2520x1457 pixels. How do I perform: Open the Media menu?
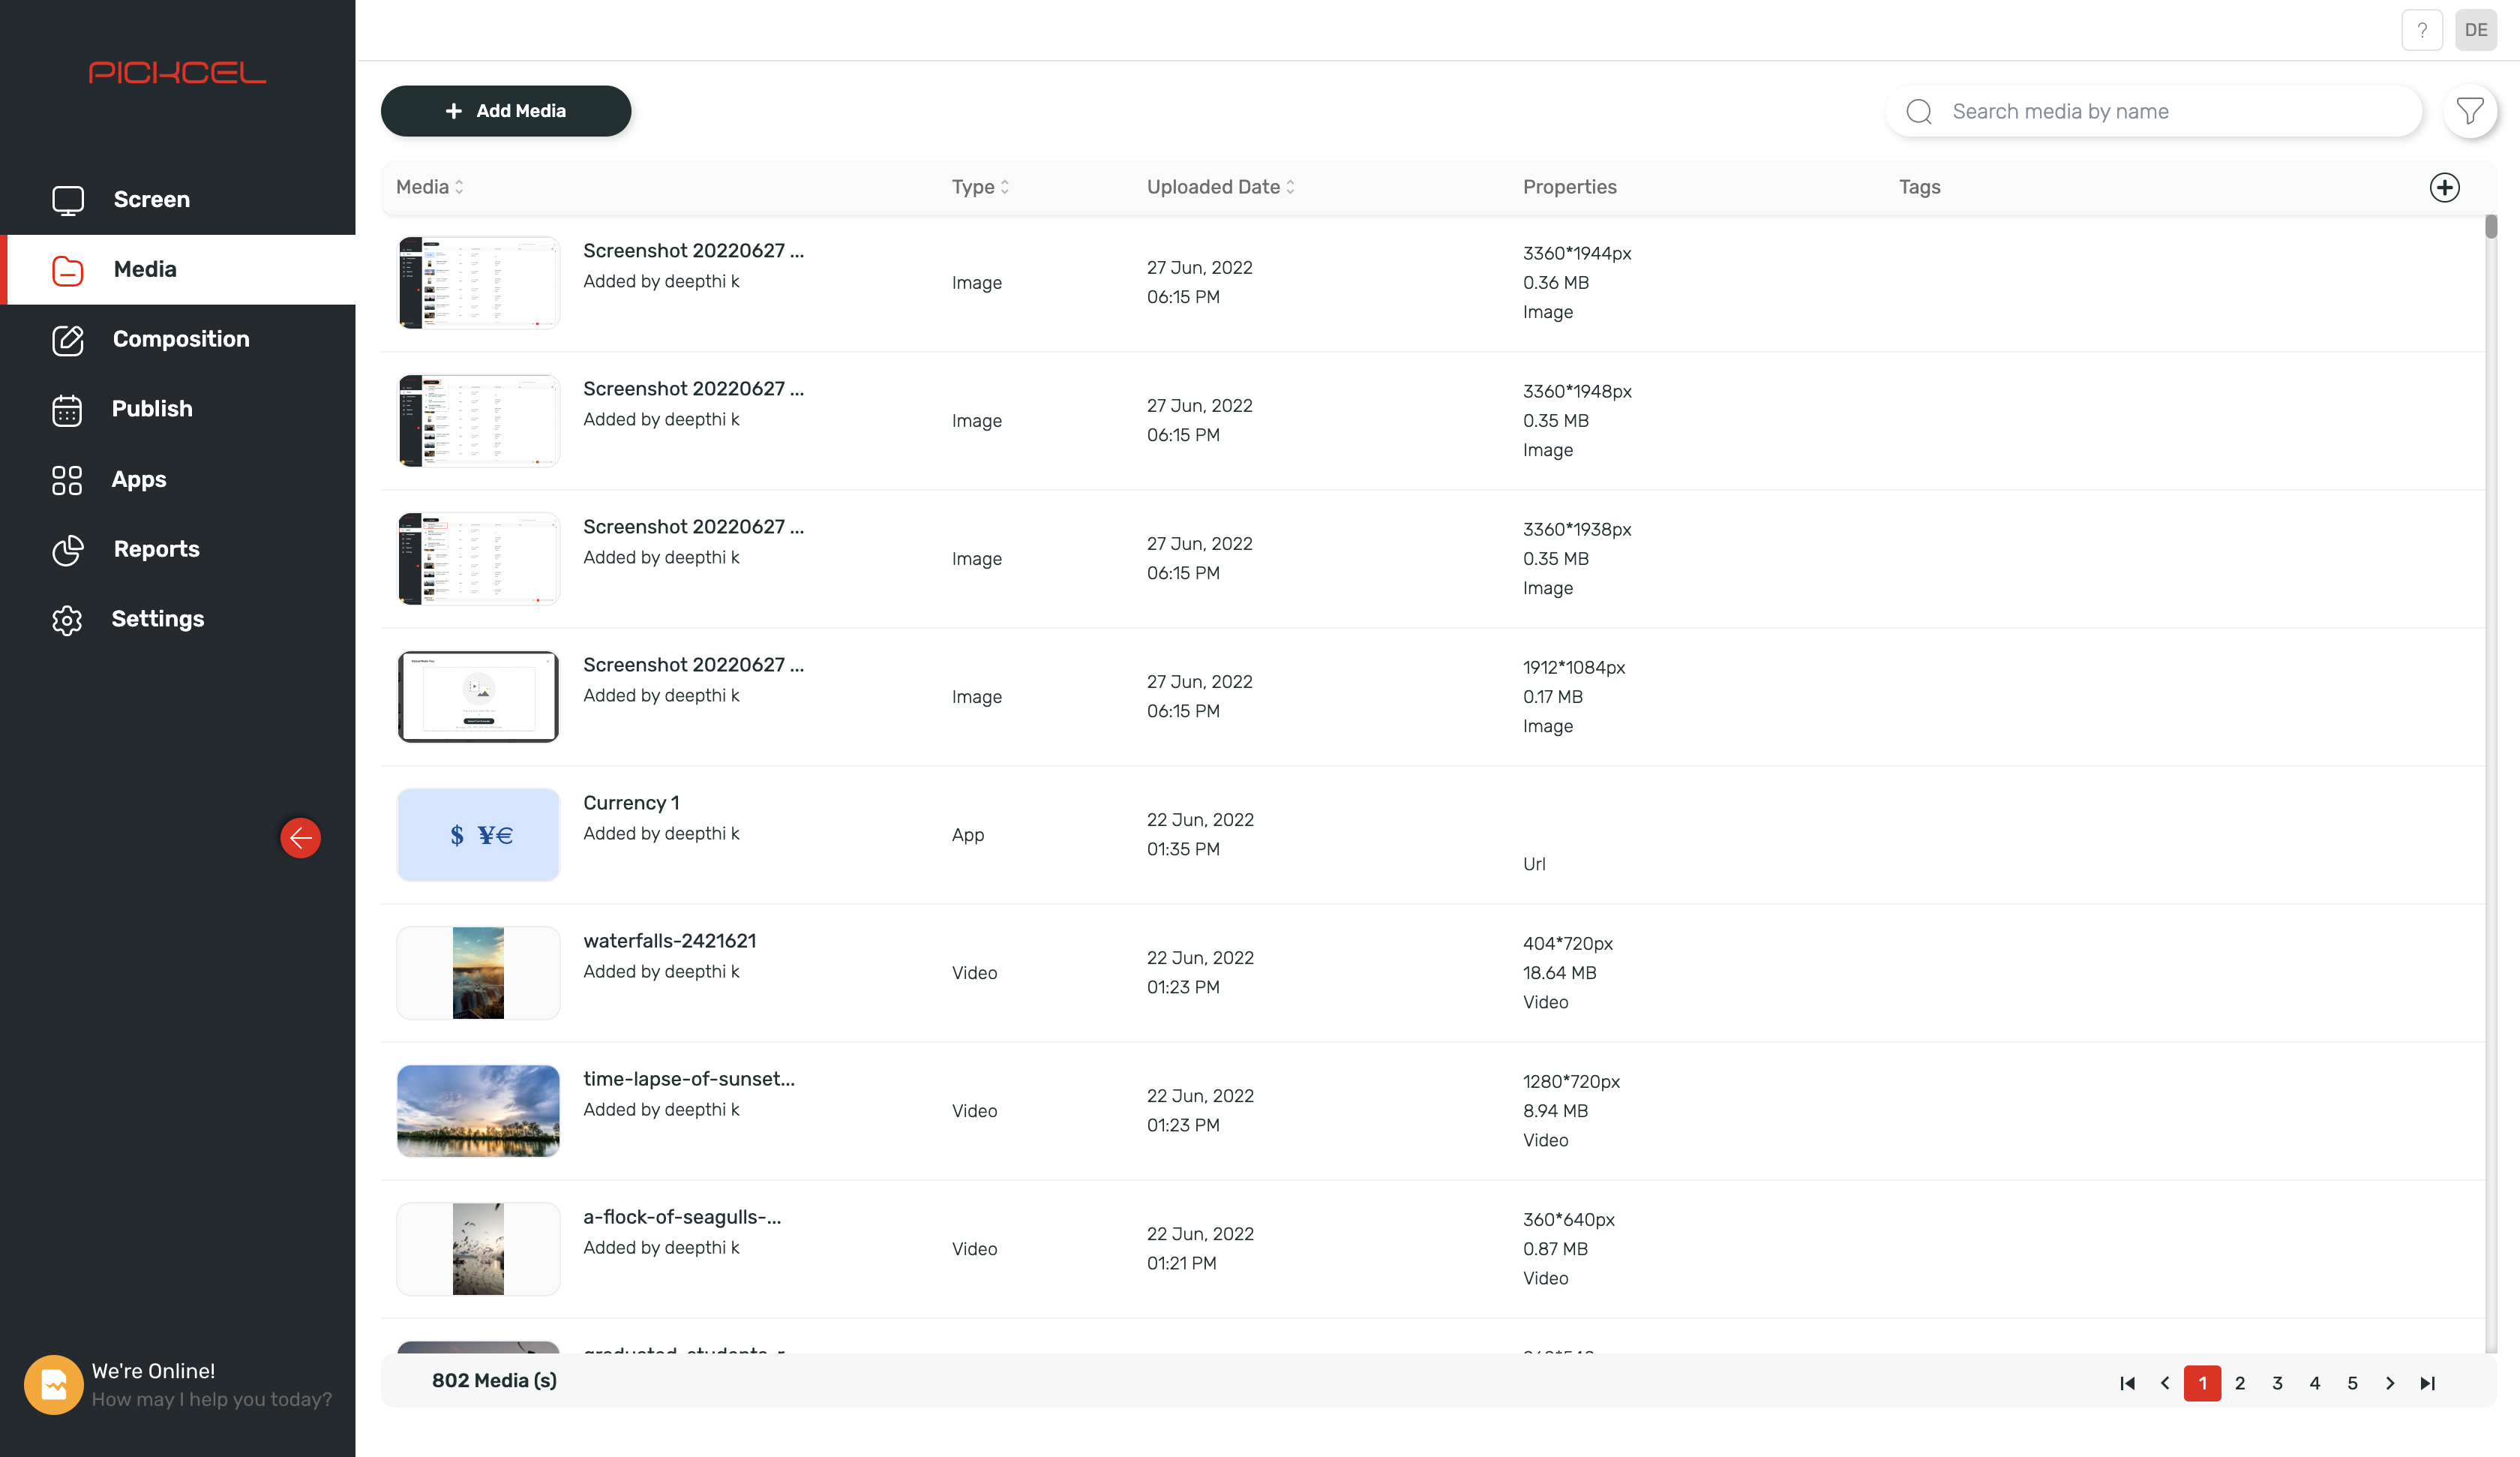[x=178, y=270]
